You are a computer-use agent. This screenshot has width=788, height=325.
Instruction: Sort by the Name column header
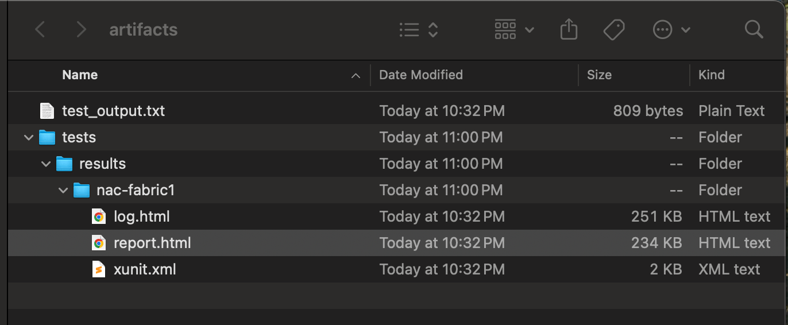pyautogui.click(x=80, y=75)
